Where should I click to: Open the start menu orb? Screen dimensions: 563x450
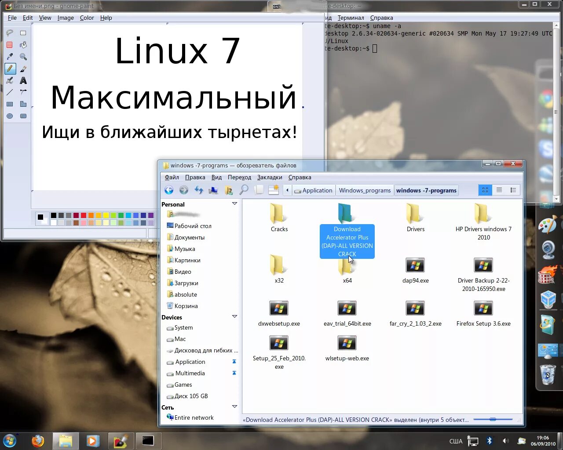point(10,441)
